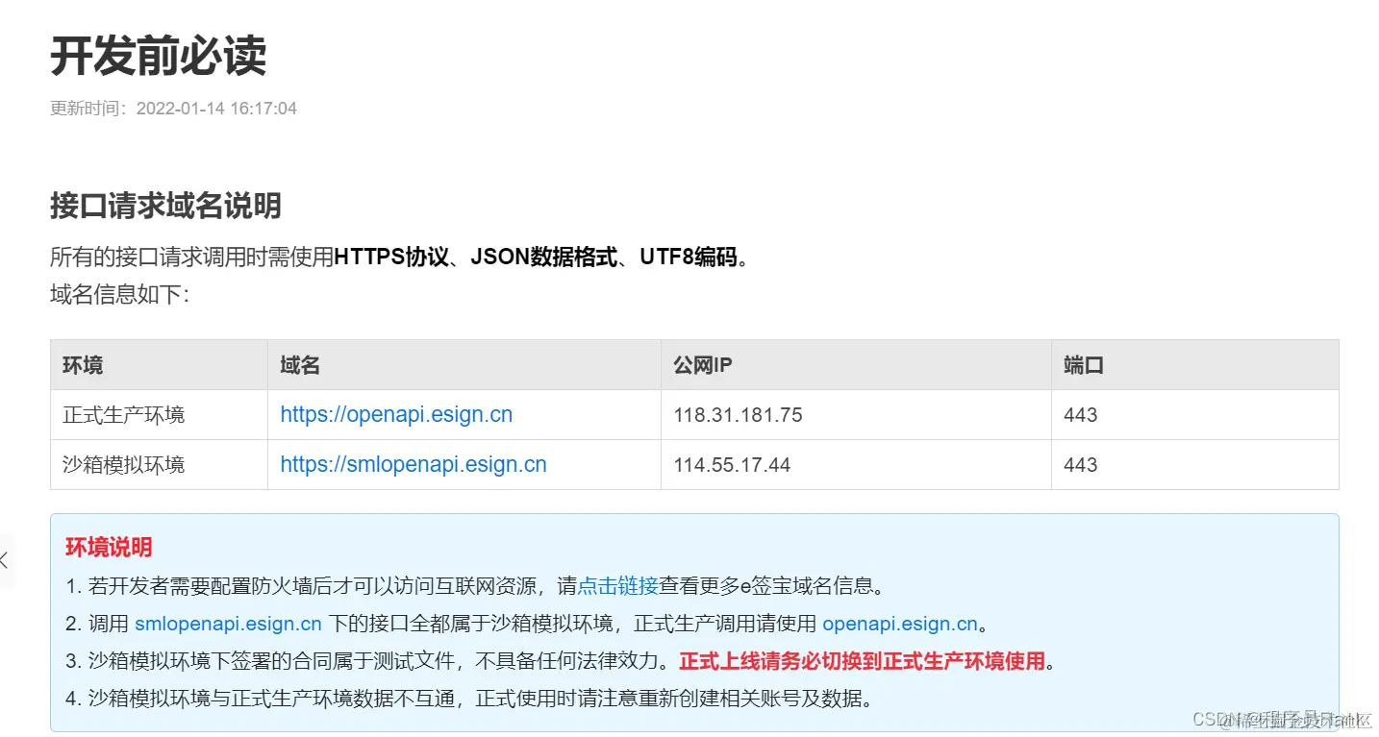Select the 开发前必读 page title
This screenshot has width=1379, height=737.
tap(158, 58)
